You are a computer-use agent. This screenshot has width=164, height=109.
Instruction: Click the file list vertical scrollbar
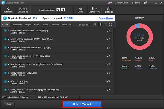(113, 38)
